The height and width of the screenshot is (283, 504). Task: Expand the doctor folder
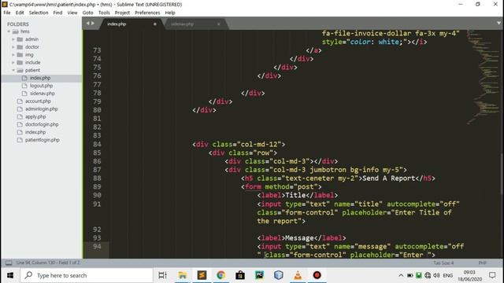(13, 47)
